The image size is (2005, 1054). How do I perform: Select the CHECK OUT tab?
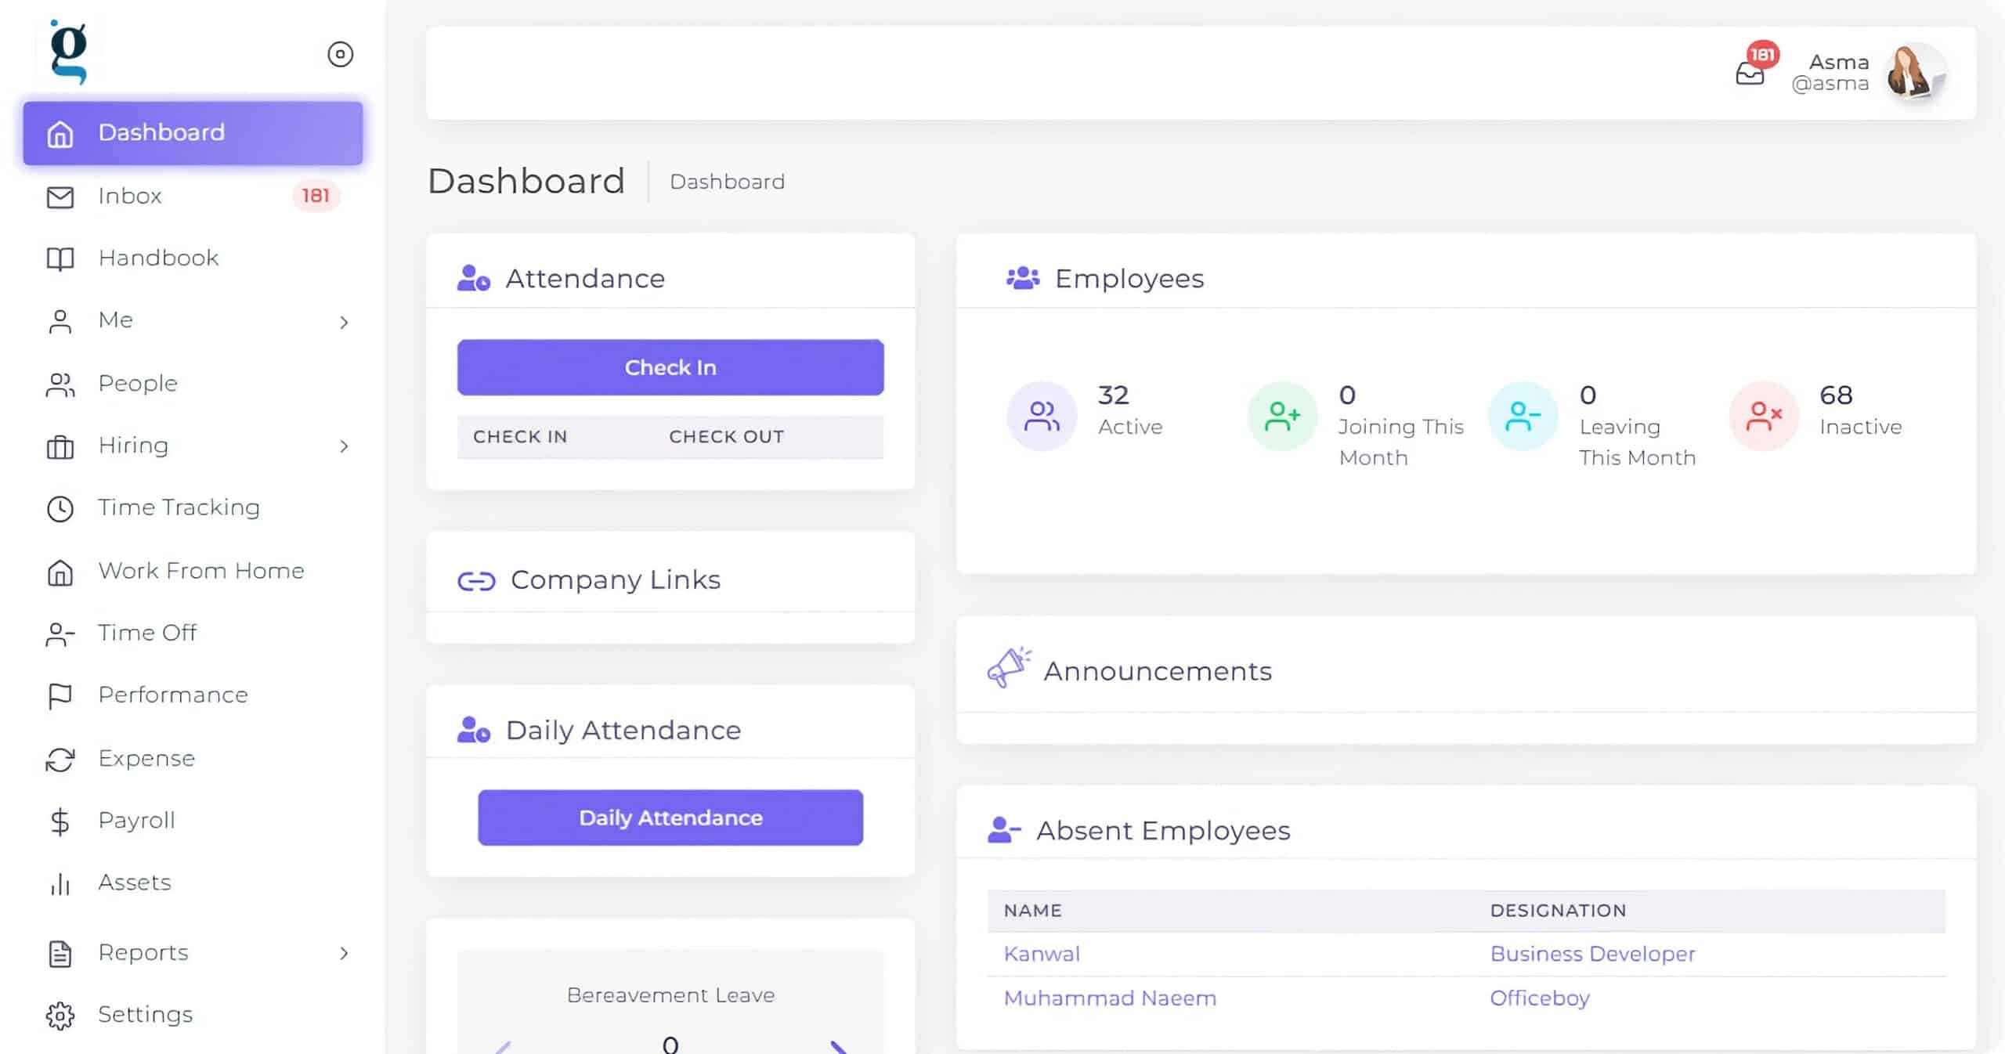click(x=727, y=436)
